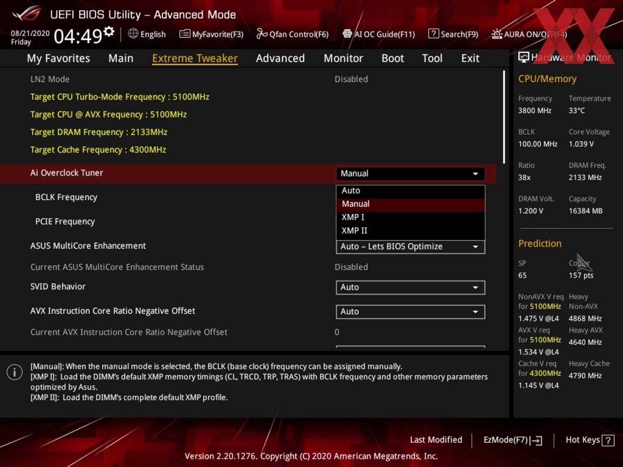Click the AVX Instruction Core Ratio Negative Offset label
This screenshot has width=623, height=467.
(x=113, y=311)
